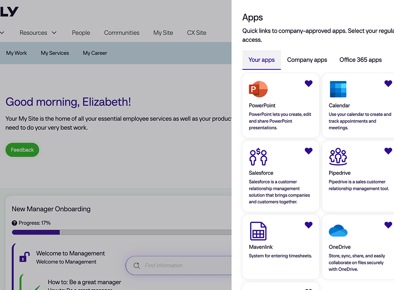Open How to: Be a great manager step
The height and width of the screenshot is (290, 394).
coord(84,282)
